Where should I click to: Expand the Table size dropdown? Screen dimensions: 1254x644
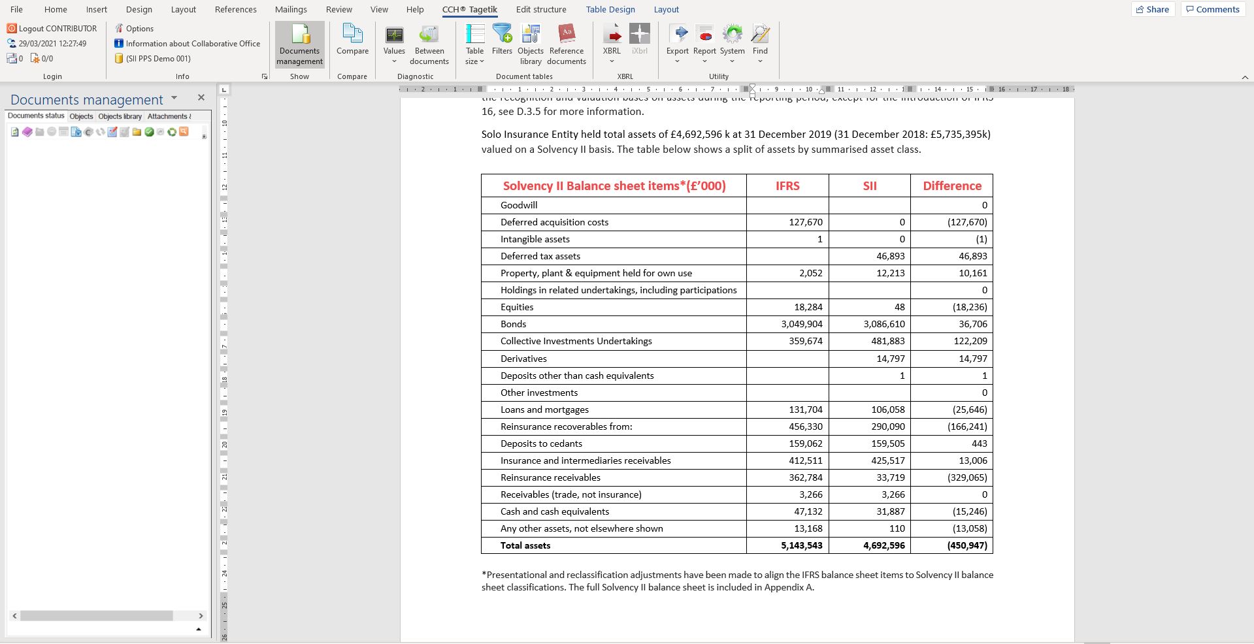coord(475,61)
